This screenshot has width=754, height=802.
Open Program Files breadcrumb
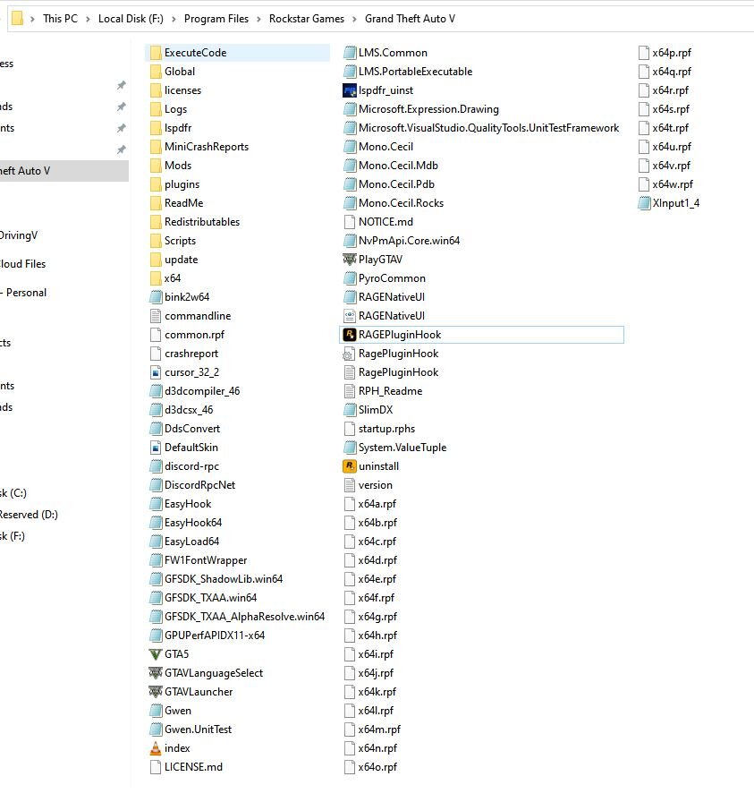pos(216,19)
